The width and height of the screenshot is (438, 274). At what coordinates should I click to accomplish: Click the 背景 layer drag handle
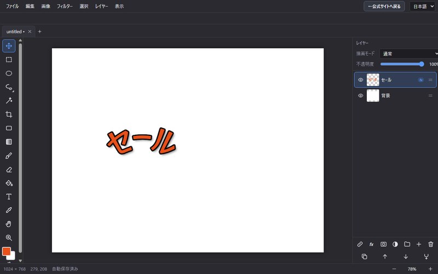[x=430, y=95]
